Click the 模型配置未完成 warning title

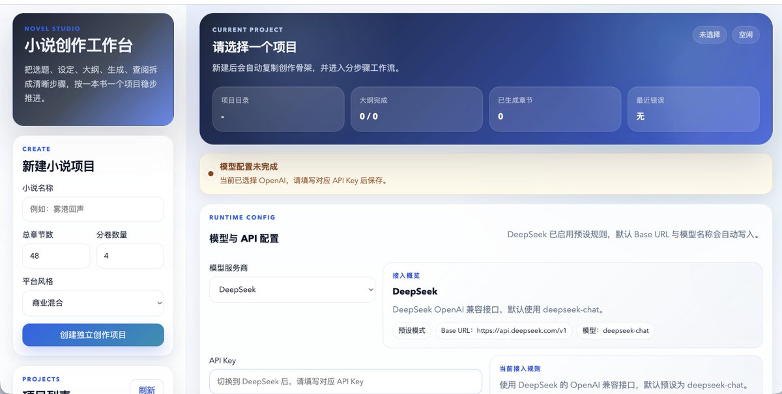[249, 166]
